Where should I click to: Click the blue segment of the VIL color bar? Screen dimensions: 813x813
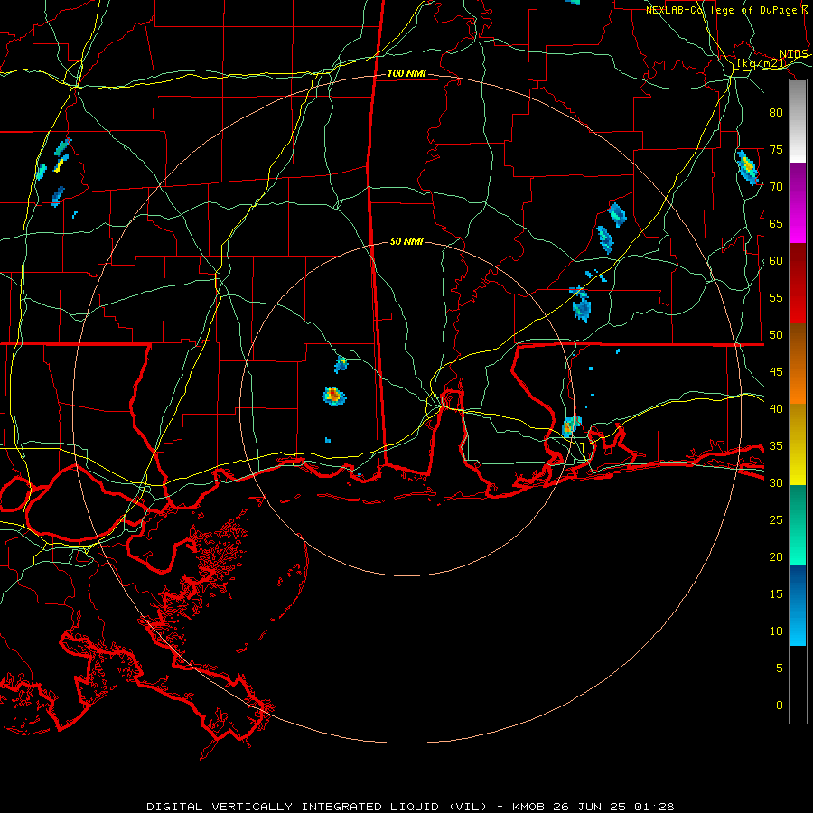pos(798,605)
